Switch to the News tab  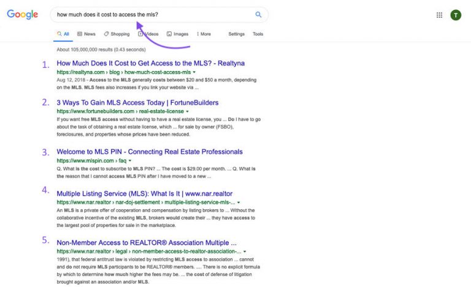[86, 34]
